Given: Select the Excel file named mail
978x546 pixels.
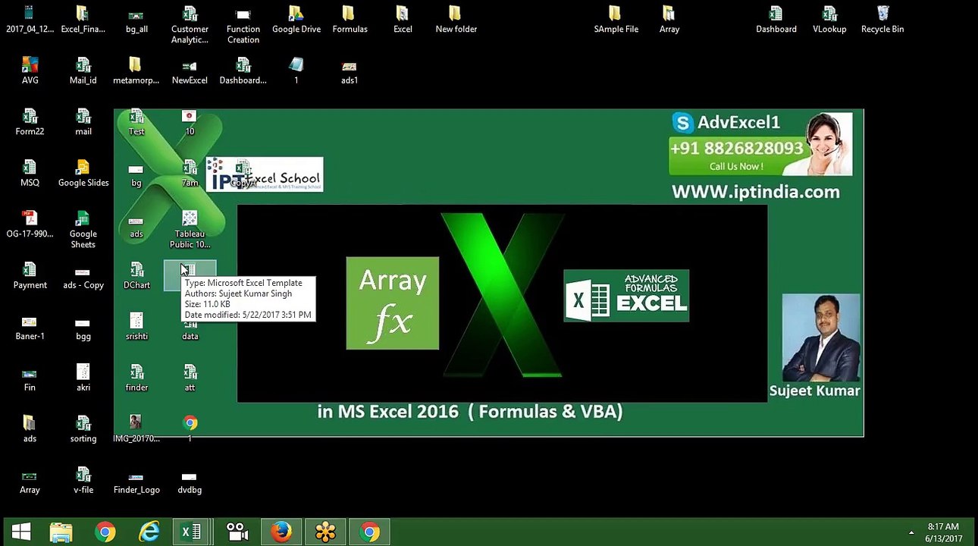Looking at the screenshot, I should tap(83, 122).
